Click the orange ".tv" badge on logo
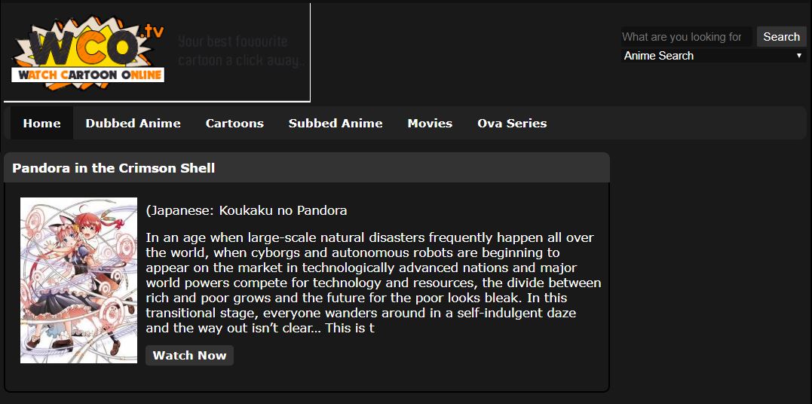 [x=153, y=31]
